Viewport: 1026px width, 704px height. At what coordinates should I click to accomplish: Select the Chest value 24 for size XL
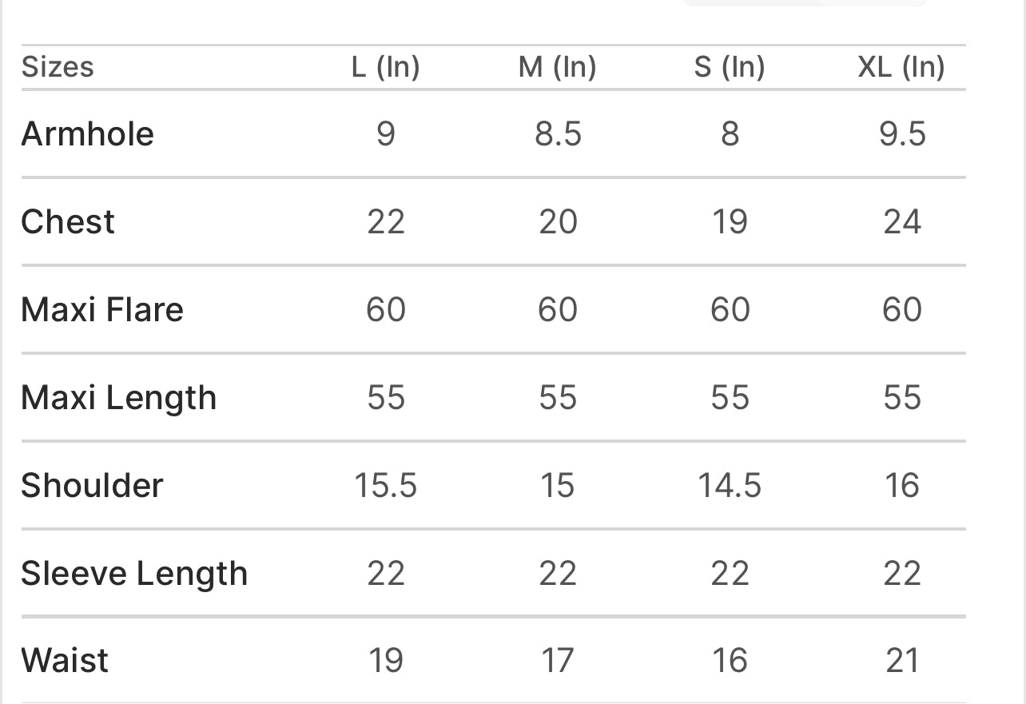902,221
